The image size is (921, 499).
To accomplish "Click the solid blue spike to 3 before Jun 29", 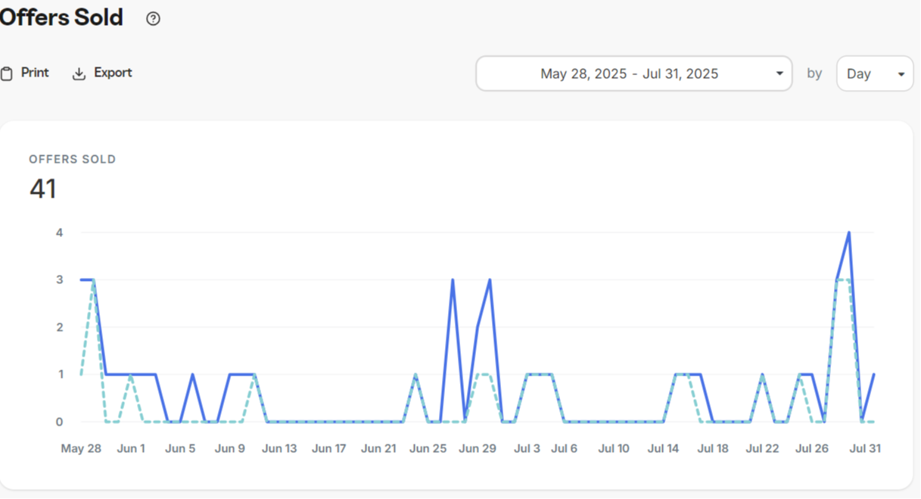I will (x=453, y=280).
